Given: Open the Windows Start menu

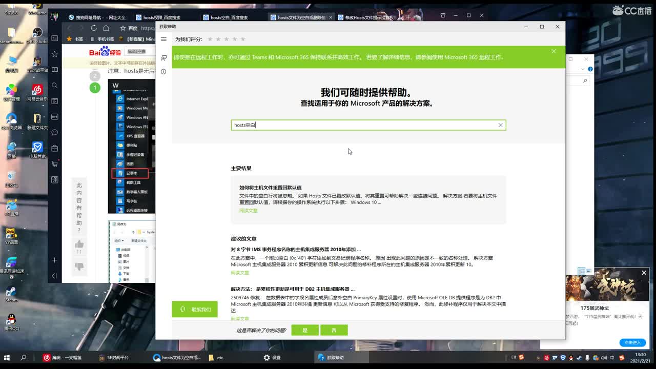Looking at the screenshot, I should click(x=7, y=358).
